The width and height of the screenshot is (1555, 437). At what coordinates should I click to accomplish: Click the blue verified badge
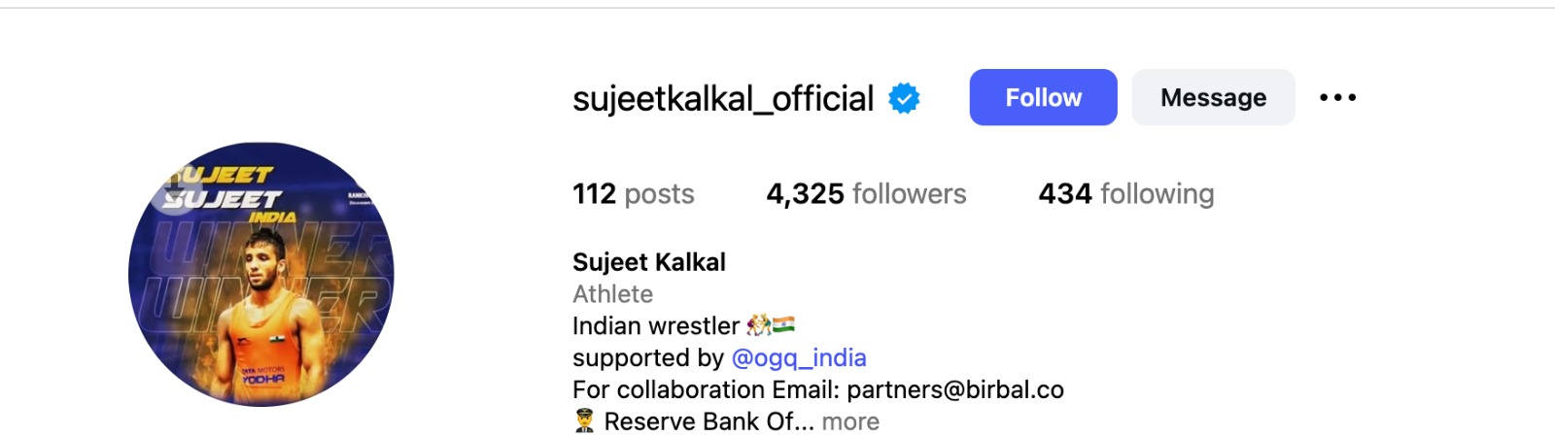pyautogui.click(x=904, y=98)
